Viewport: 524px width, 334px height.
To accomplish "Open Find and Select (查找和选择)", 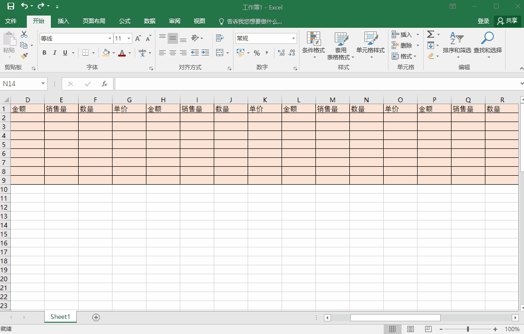I will pyautogui.click(x=488, y=45).
